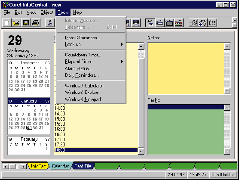
Task: Select the highlighted 18:00 slot
Action: [x=96, y=150]
